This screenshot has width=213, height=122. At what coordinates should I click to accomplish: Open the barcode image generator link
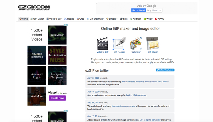click(124, 106)
